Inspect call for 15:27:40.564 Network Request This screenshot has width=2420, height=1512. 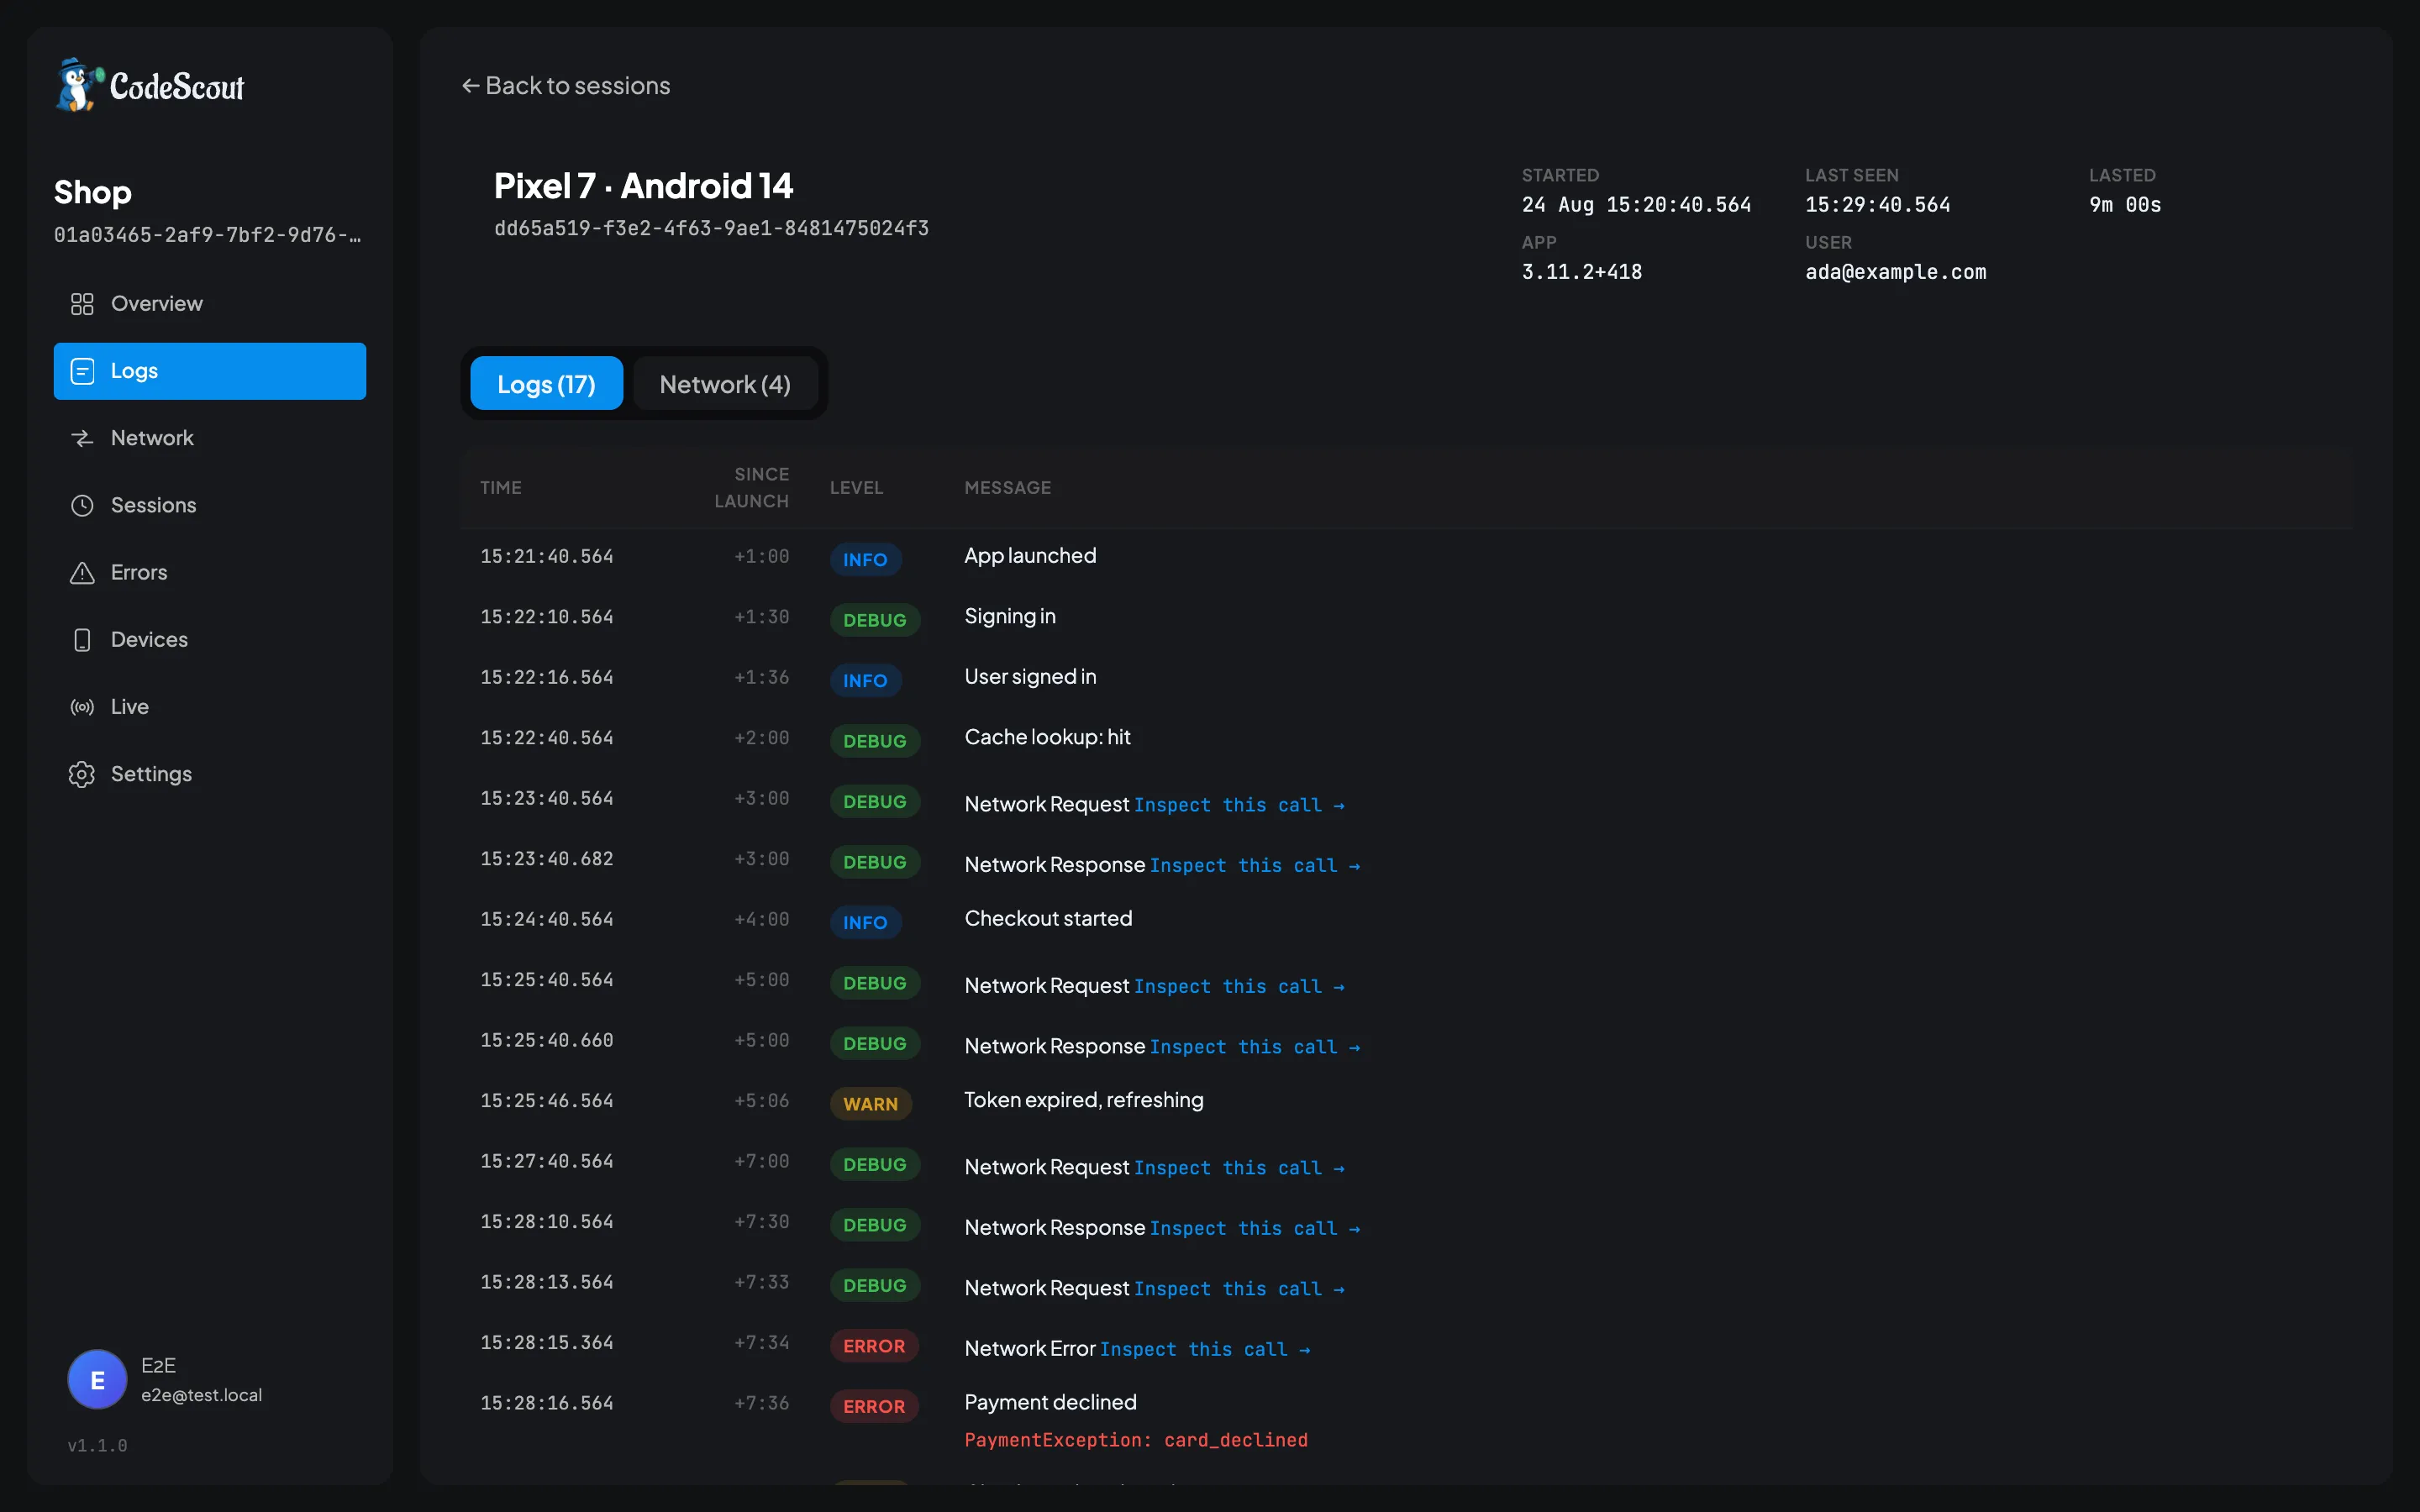[x=1239, y=1168]
